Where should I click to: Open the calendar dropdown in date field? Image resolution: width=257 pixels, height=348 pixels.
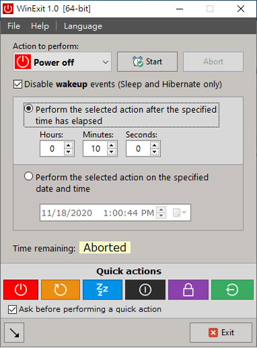[180, 212]
